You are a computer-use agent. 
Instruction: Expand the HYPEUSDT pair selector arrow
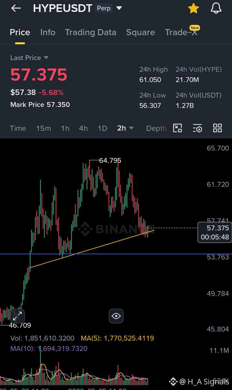pos(119,8)
